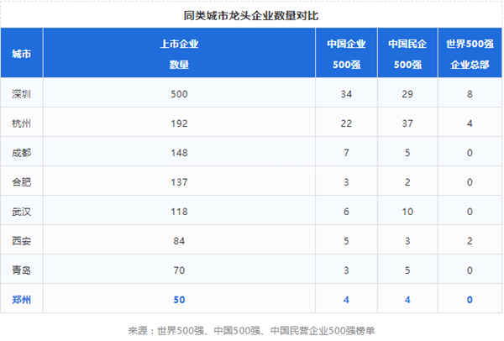Select Hangzhou's listed company value 192
Screen dimensions: 504x341
[178, 123]
